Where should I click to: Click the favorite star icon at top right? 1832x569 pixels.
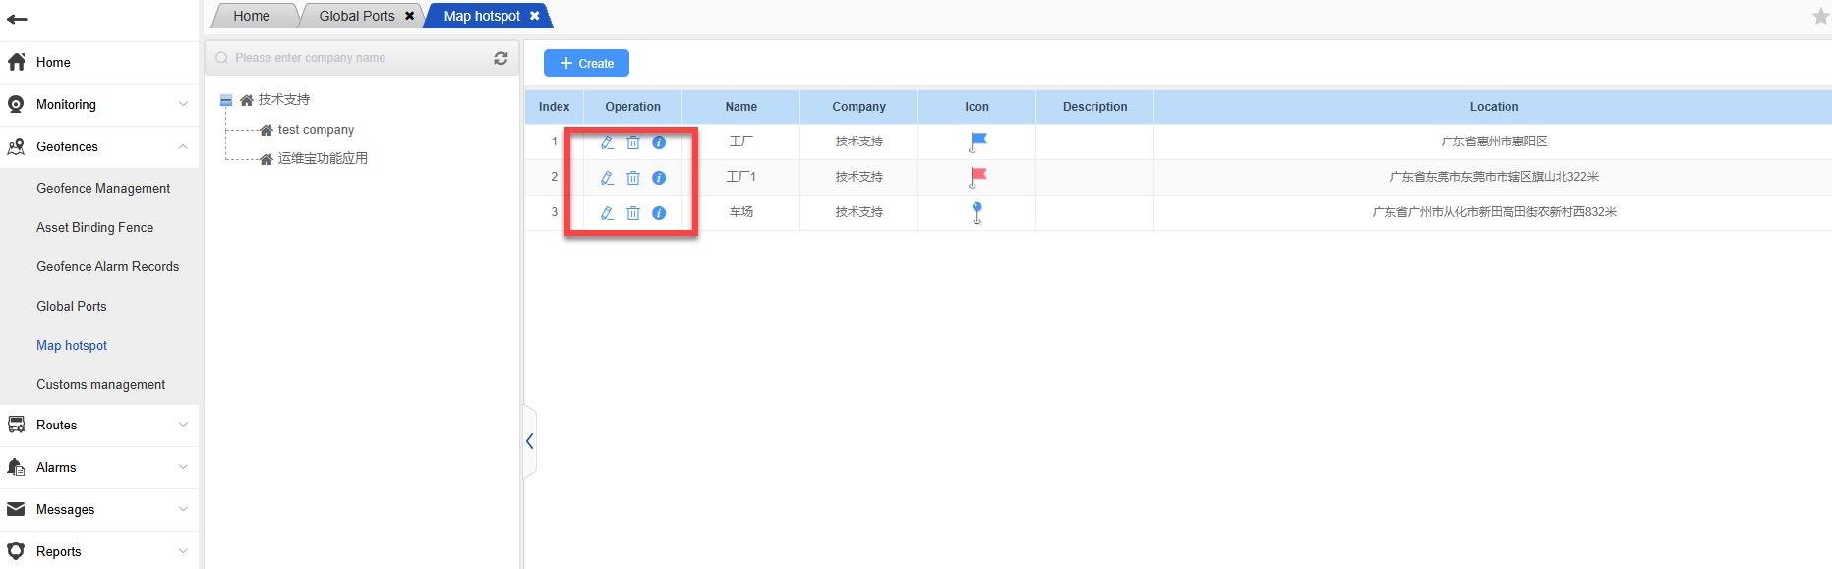point(1820,16)
